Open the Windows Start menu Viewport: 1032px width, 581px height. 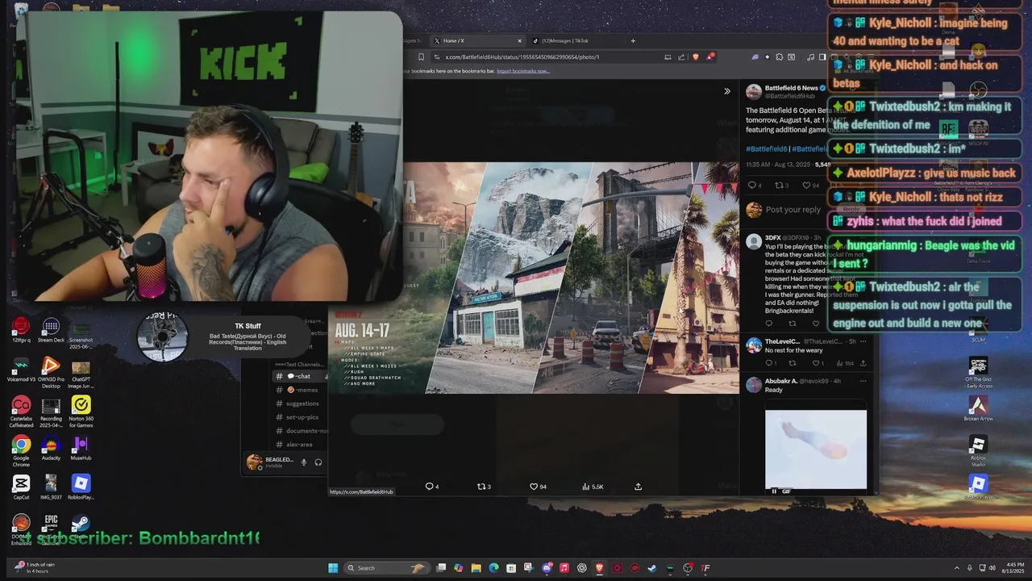coord(333,568)
